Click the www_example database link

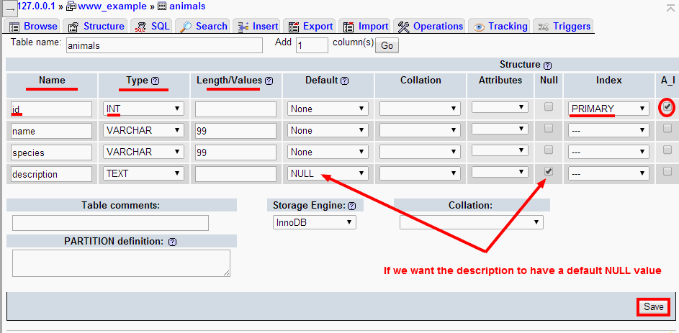(112, 6)
